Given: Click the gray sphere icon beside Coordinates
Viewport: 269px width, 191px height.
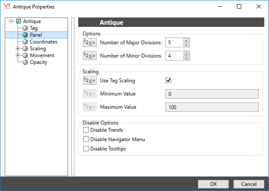Looking at the screenshot, I should 25,42.
